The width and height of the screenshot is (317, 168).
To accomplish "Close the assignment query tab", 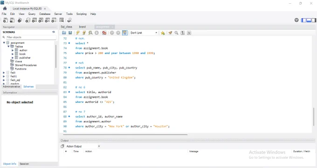I will point(112,27).
